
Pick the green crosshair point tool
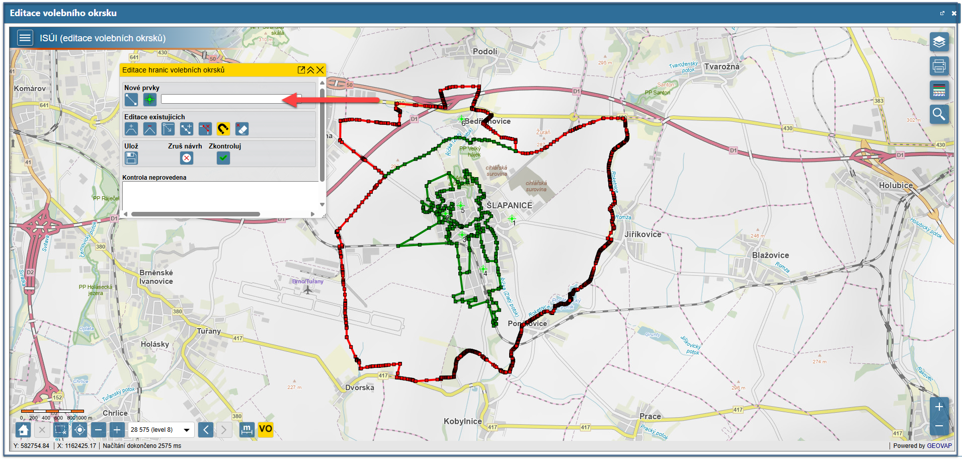[149, 100]
